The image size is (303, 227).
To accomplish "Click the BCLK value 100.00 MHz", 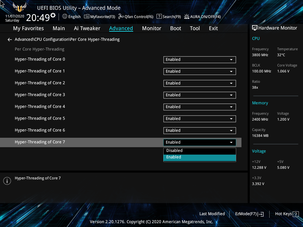I will click(262, 71).
